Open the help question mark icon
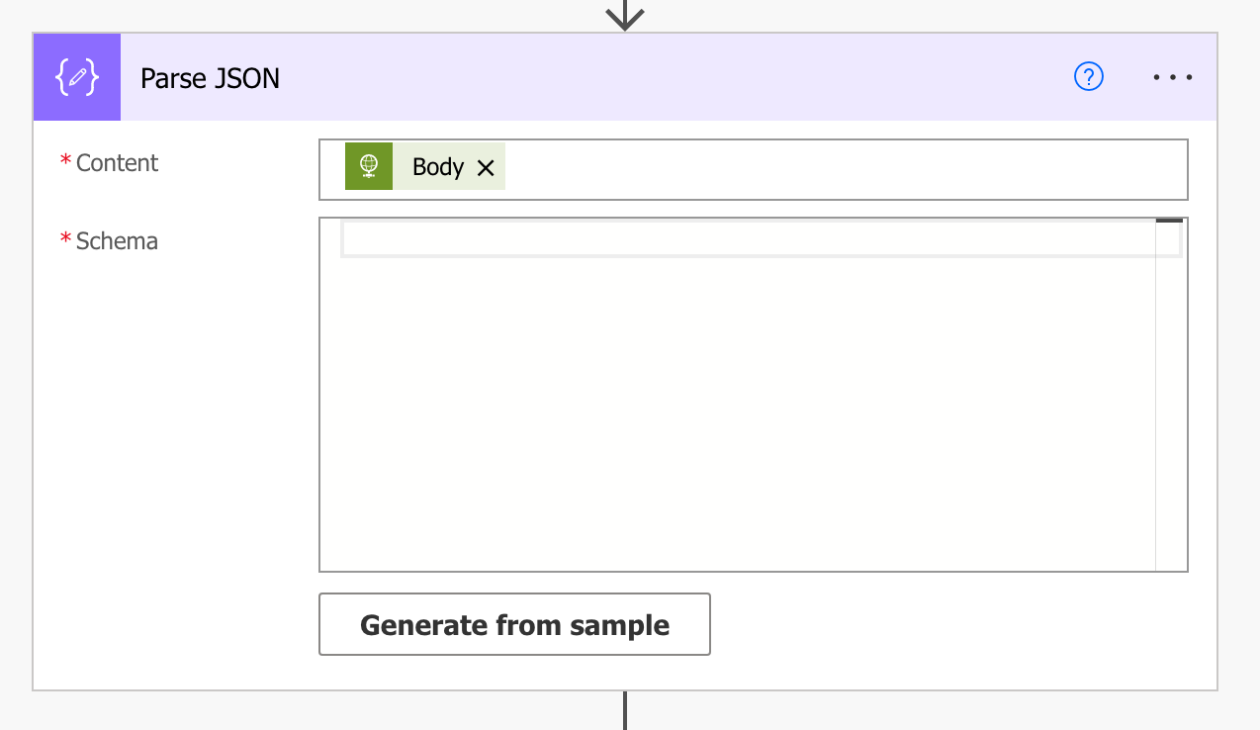Image resolution: width=1260 pixels, height=730 pixels. pyautogui.click(x=1088, y=76)
